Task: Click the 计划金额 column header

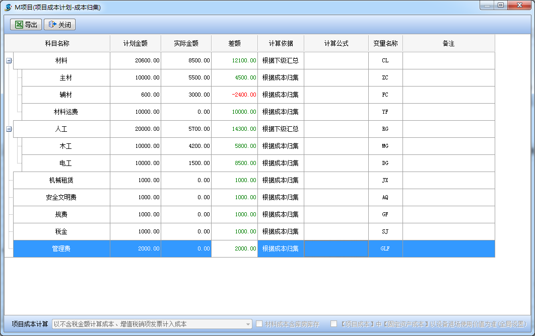Action: click(136, 44)
